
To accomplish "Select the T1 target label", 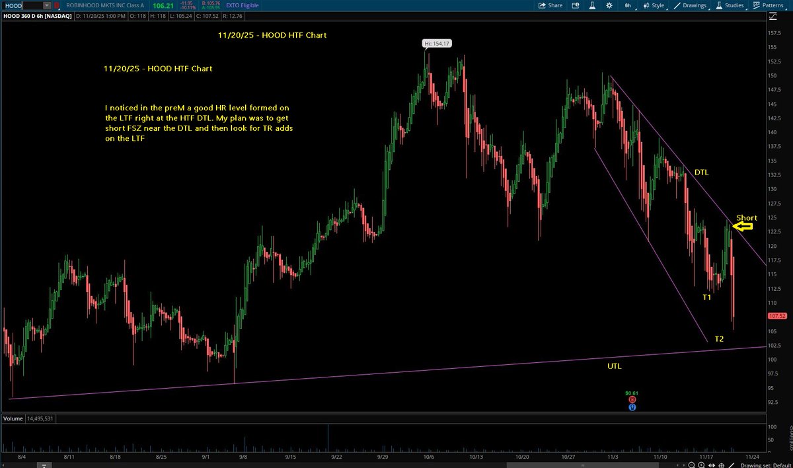I will coord(706,297).
